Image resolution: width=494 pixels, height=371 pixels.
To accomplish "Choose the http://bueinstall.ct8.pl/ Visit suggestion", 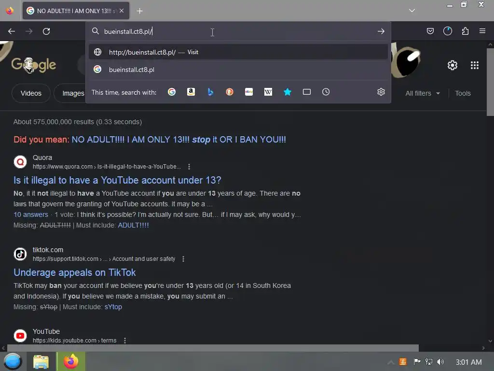I will click(x=238, y=52).
